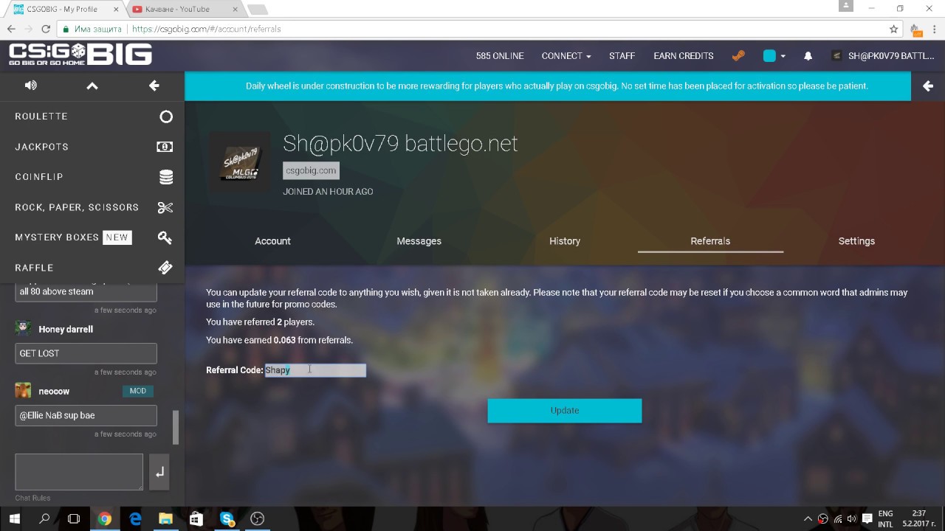The height and width of the screenshot is (531, 945).
Task: Open Honey darrell's chat avatar
Action: (23, 328)
